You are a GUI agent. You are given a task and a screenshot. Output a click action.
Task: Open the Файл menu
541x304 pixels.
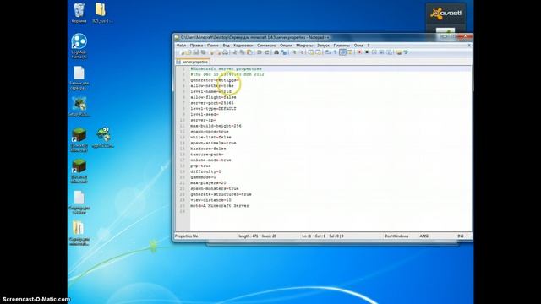[181, 45]
